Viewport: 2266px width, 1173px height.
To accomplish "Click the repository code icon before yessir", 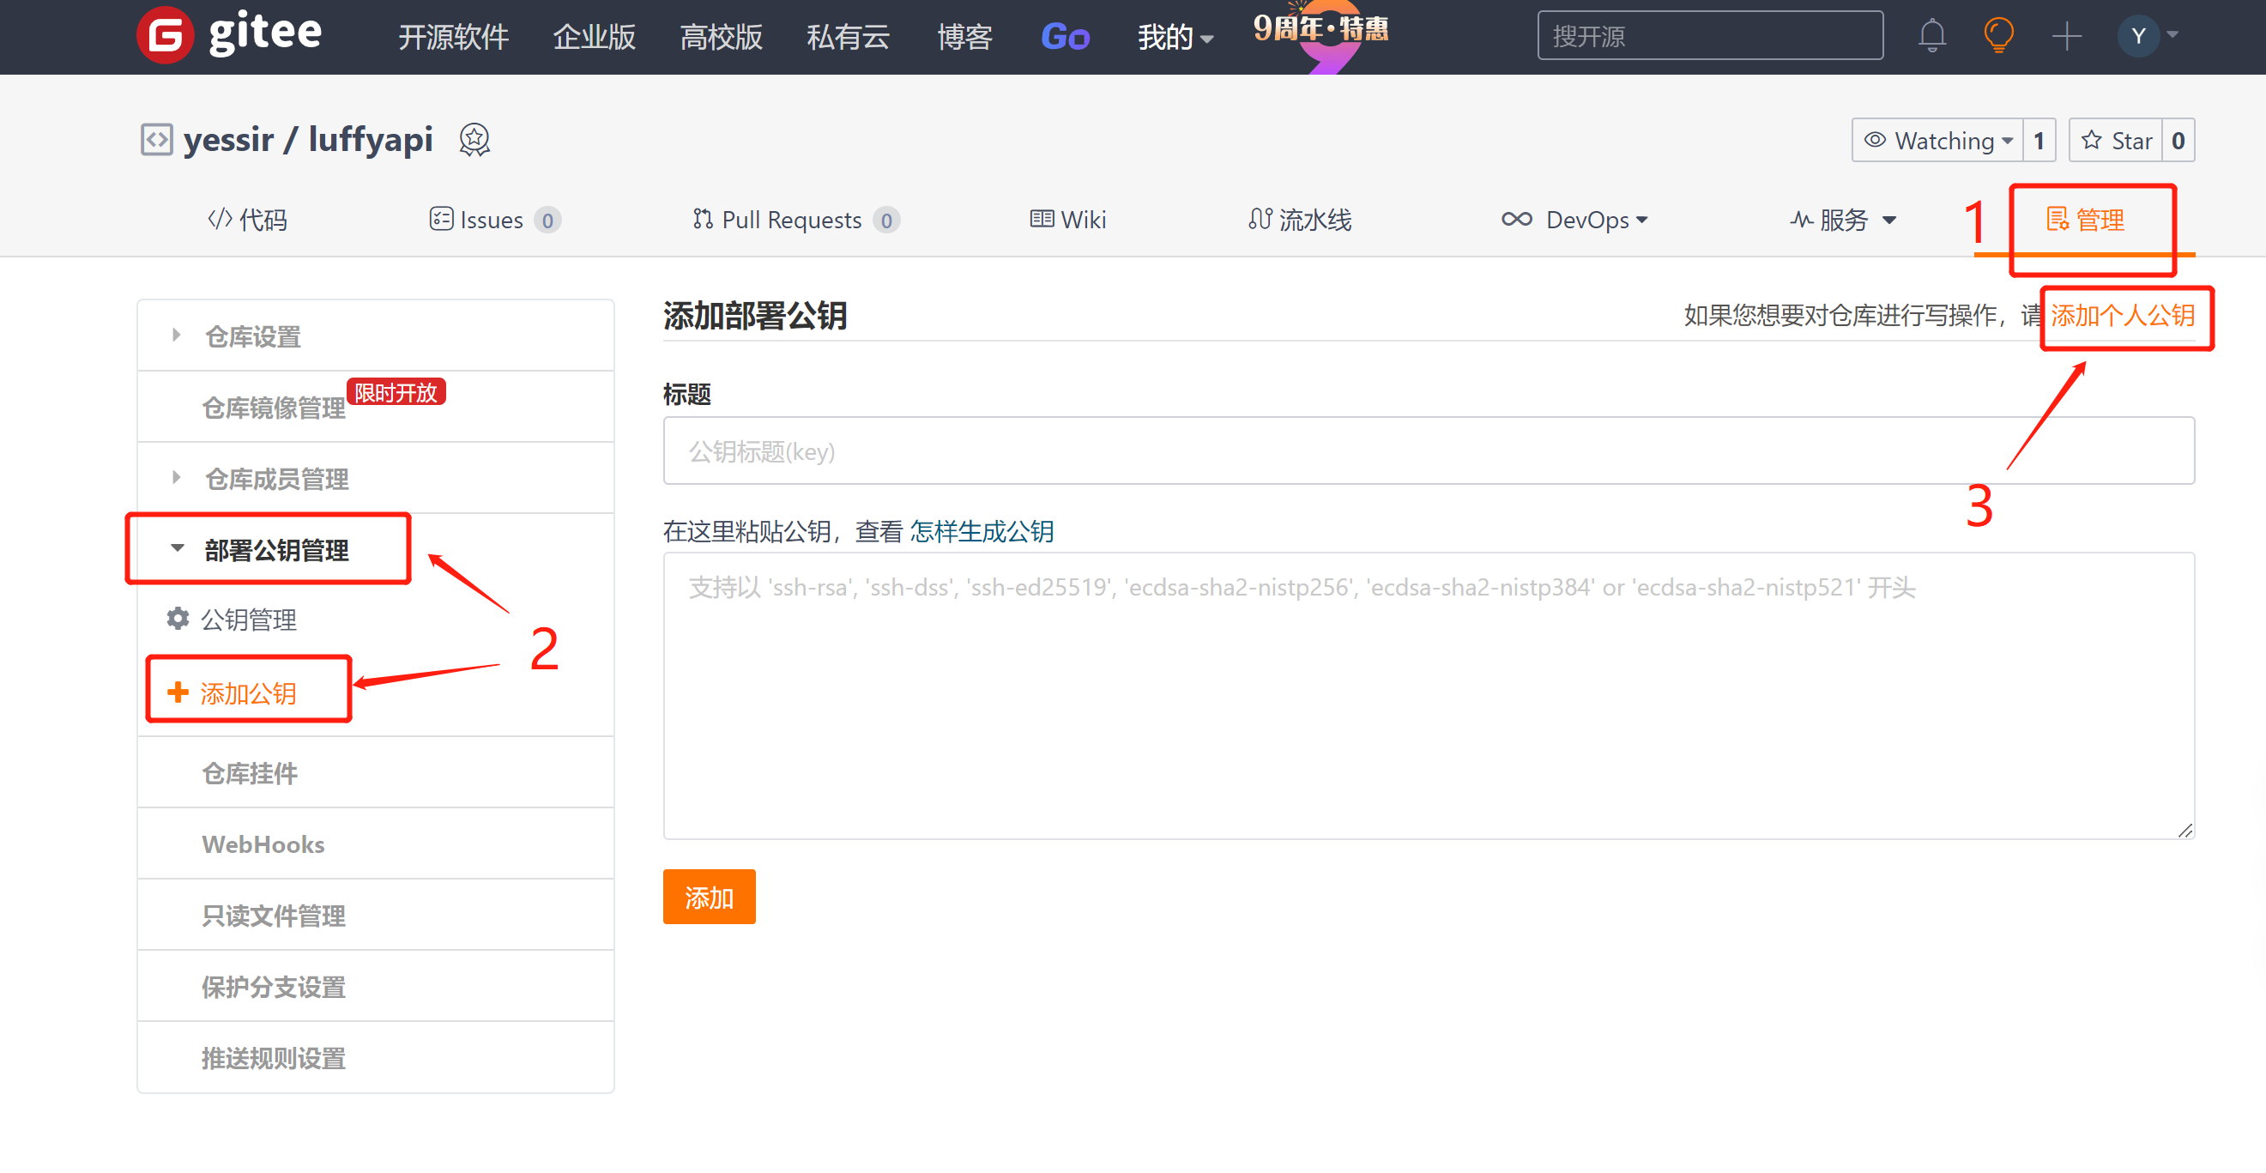I will coord(156,140).
